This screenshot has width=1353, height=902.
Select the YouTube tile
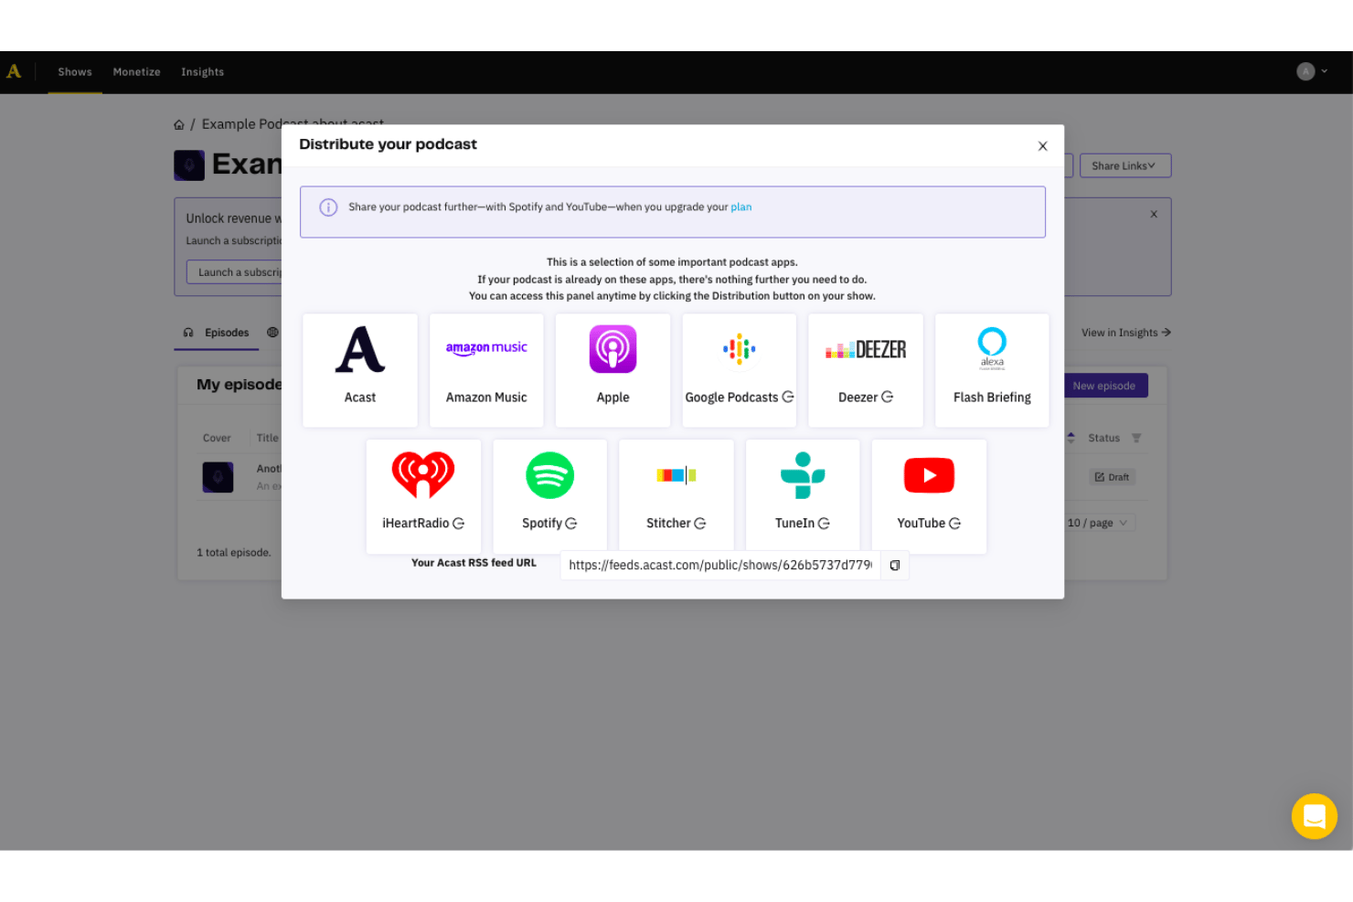coord(929,496)
